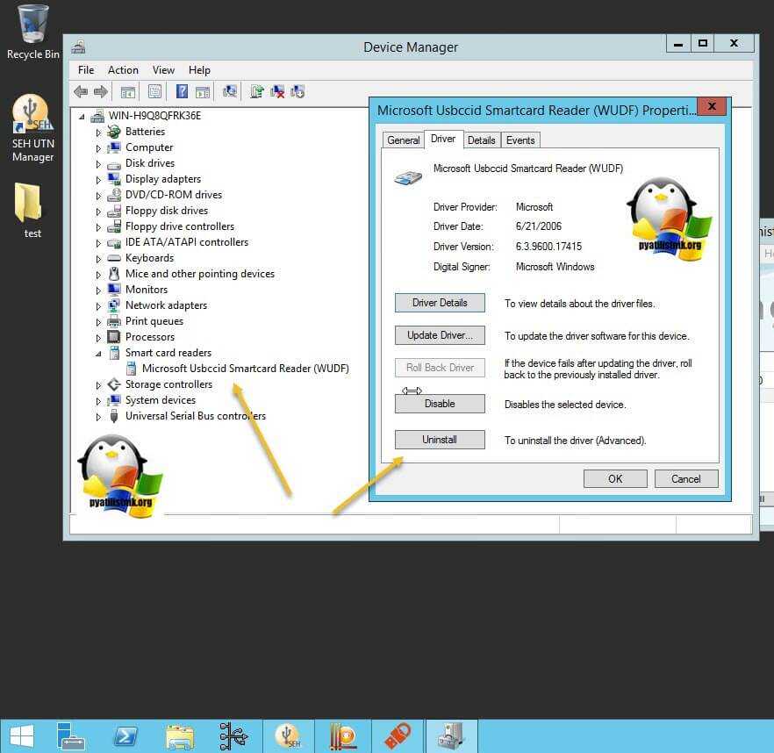Expand the Display adapters node
This screenshot has height=753, width=774.
click(99, 180)
